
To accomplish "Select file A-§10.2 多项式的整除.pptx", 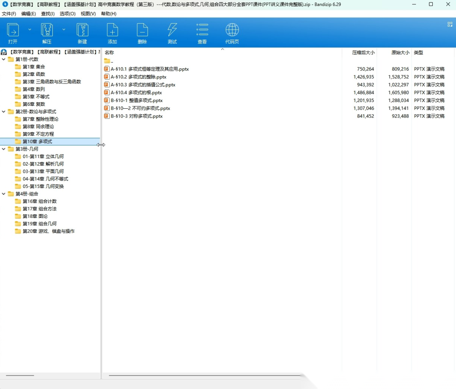I will (138, 77).
